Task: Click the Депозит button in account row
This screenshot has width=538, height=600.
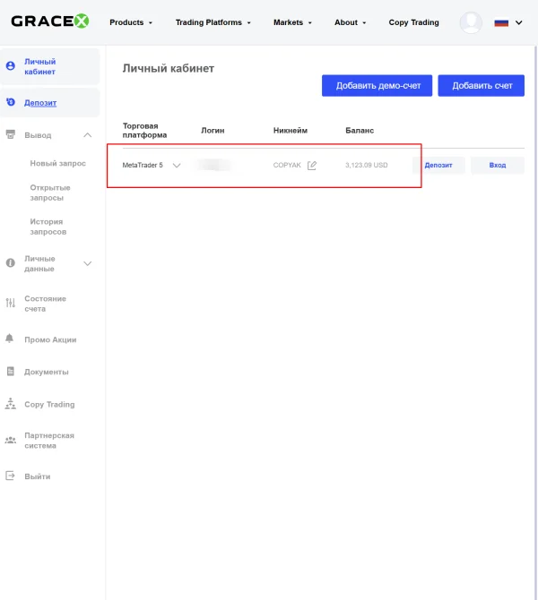Action: tap(438, 166)
